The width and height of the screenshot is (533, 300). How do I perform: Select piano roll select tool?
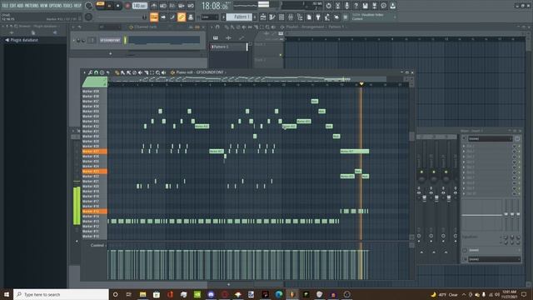pos(152,72)
